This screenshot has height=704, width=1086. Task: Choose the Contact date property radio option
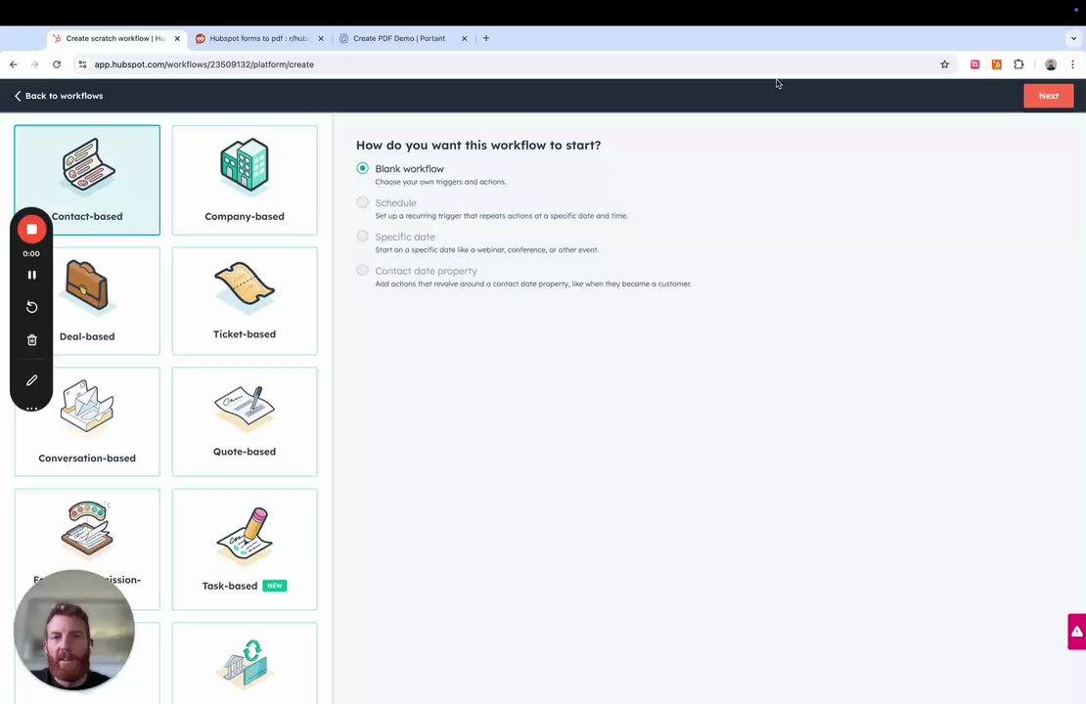(x=362, y=270)
